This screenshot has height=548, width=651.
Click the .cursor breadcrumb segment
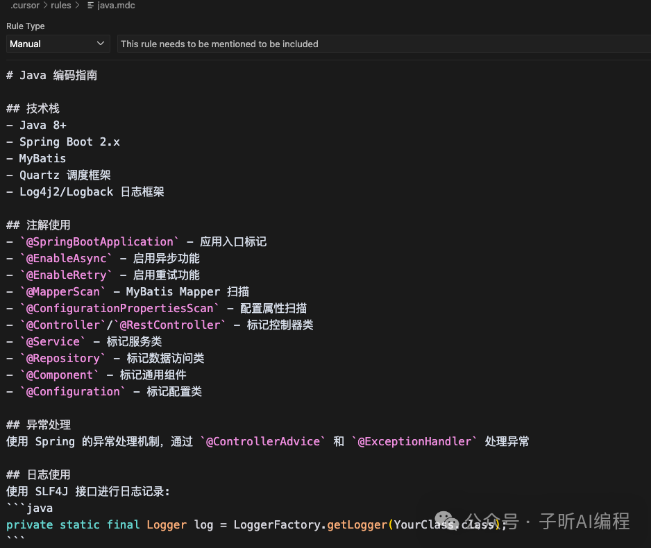pos(25,6)
